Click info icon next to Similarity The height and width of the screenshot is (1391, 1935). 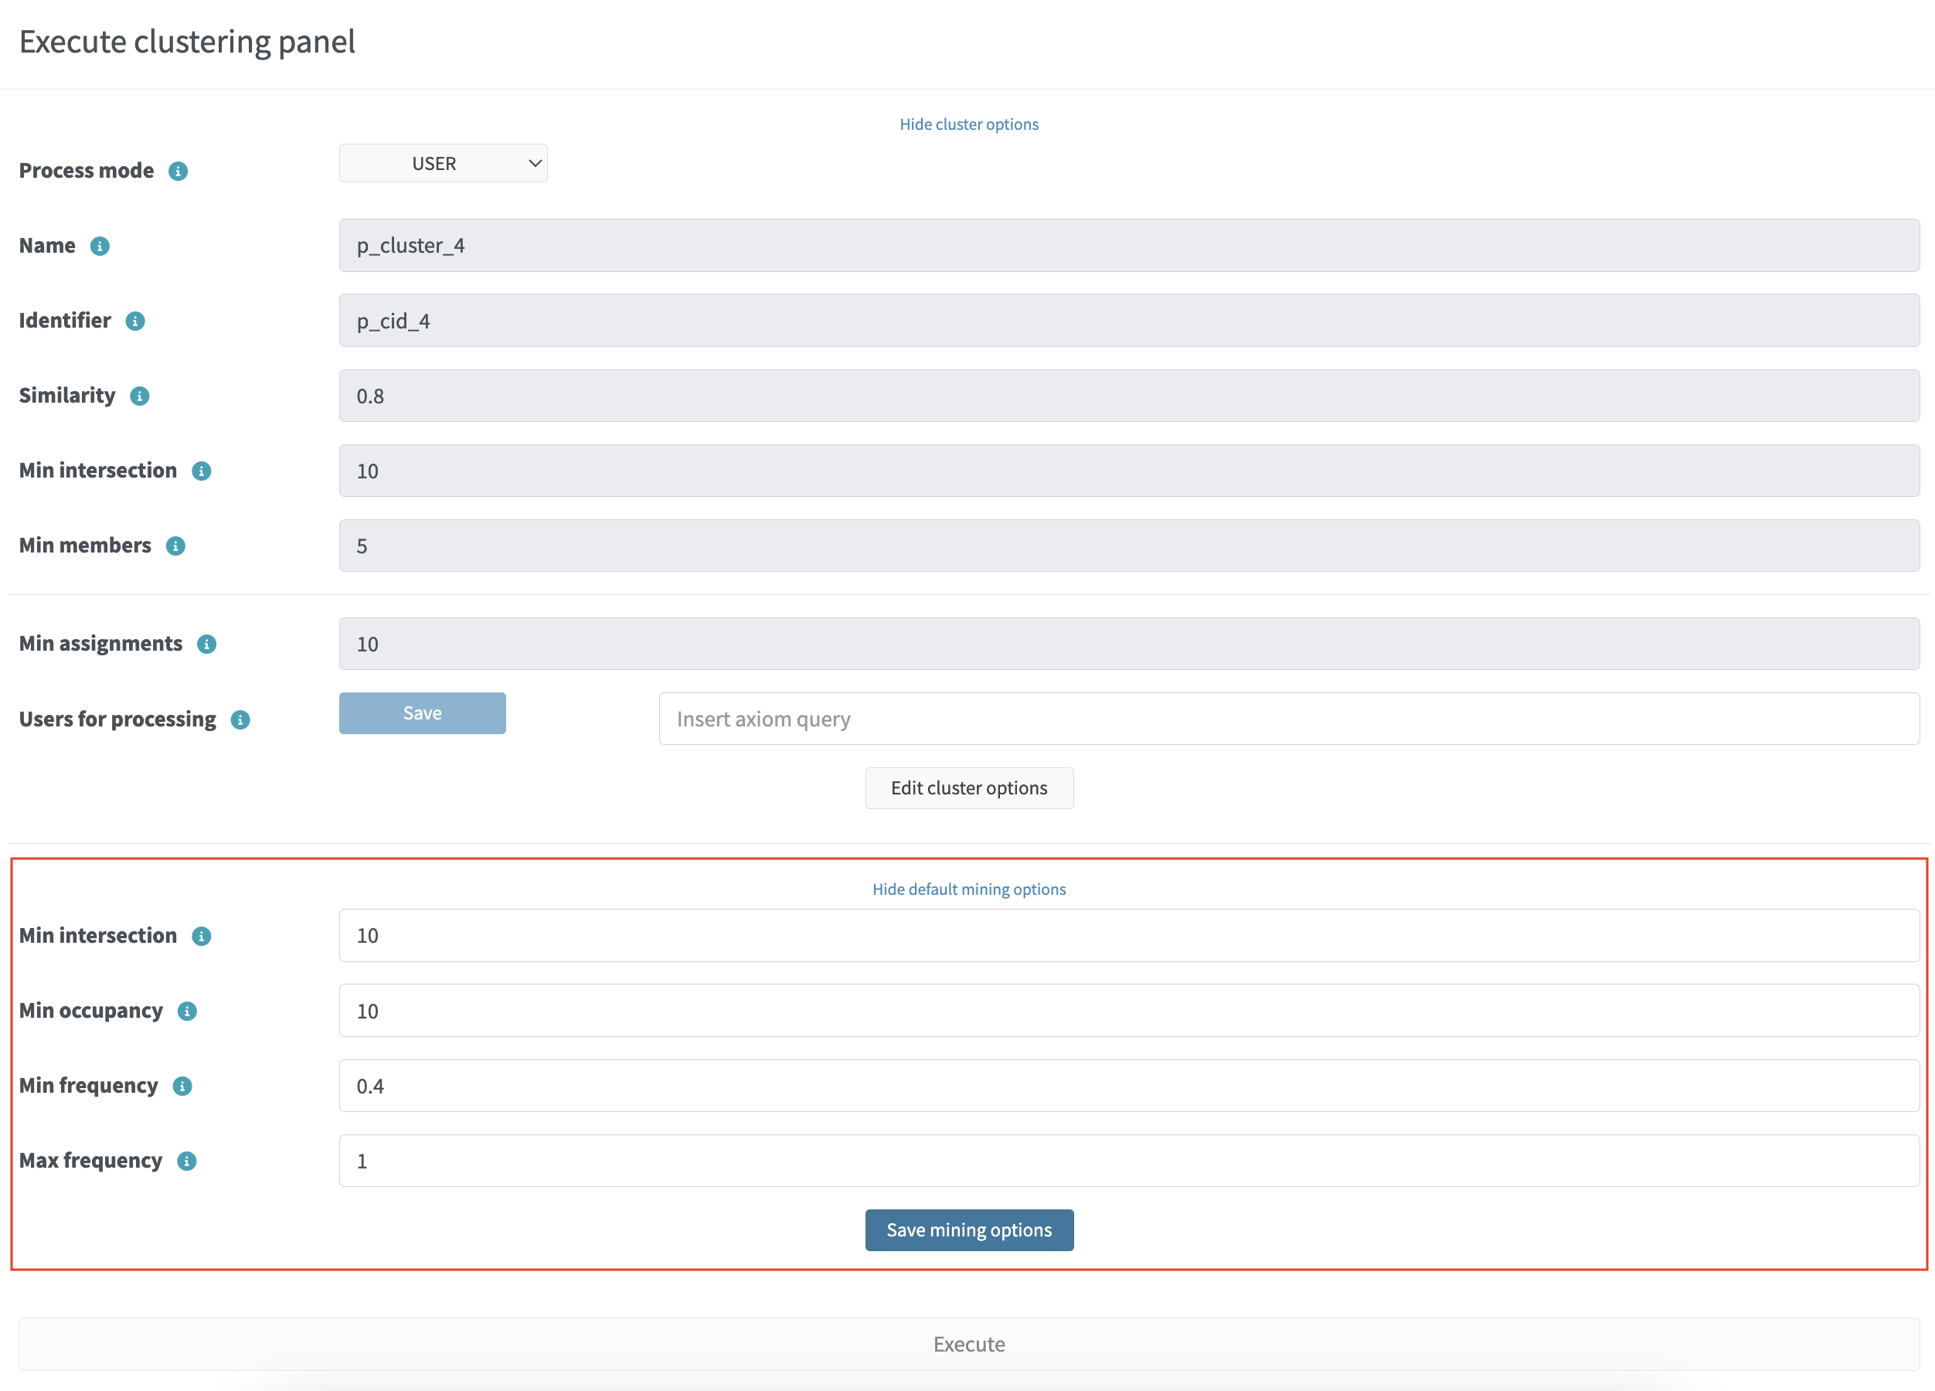139,396
